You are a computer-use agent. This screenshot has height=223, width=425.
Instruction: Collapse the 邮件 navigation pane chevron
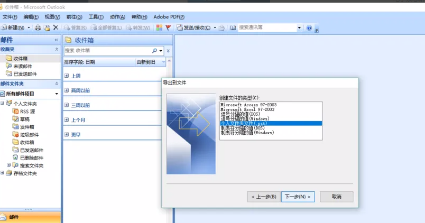pos(56,40)
